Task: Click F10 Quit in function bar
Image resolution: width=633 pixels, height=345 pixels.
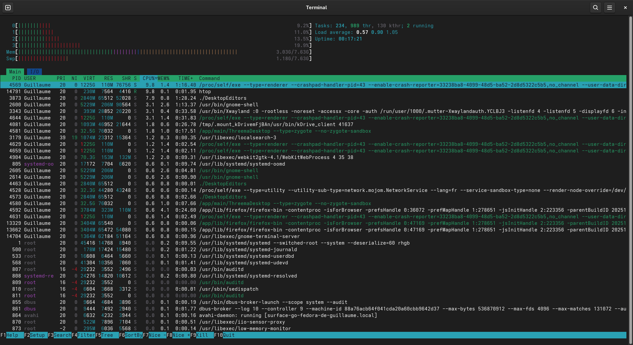Action: (x=225, y=335)
